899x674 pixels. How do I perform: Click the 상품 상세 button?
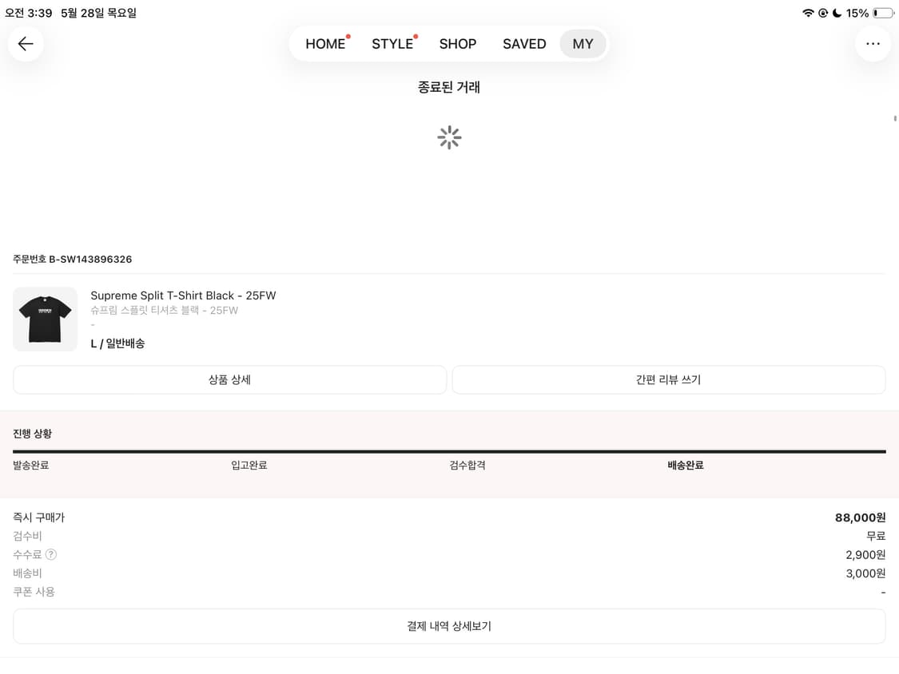pos(229,379)
